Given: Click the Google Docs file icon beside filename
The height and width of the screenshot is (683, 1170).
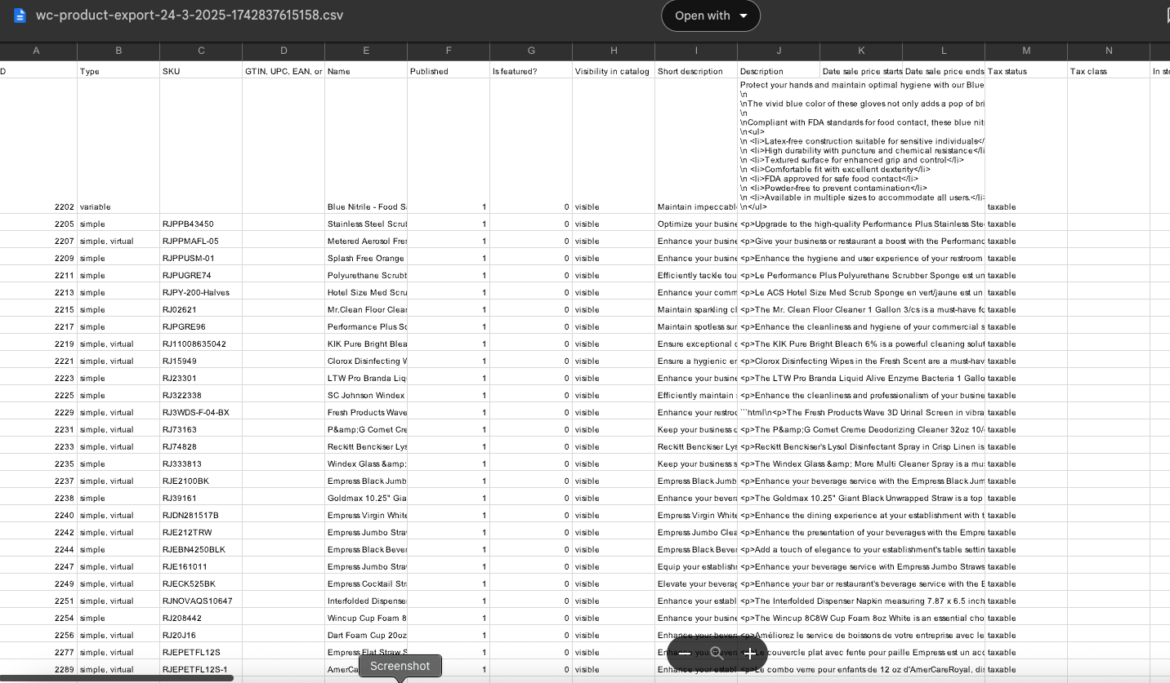Looking at the screenshot, I should coord(20,16).
